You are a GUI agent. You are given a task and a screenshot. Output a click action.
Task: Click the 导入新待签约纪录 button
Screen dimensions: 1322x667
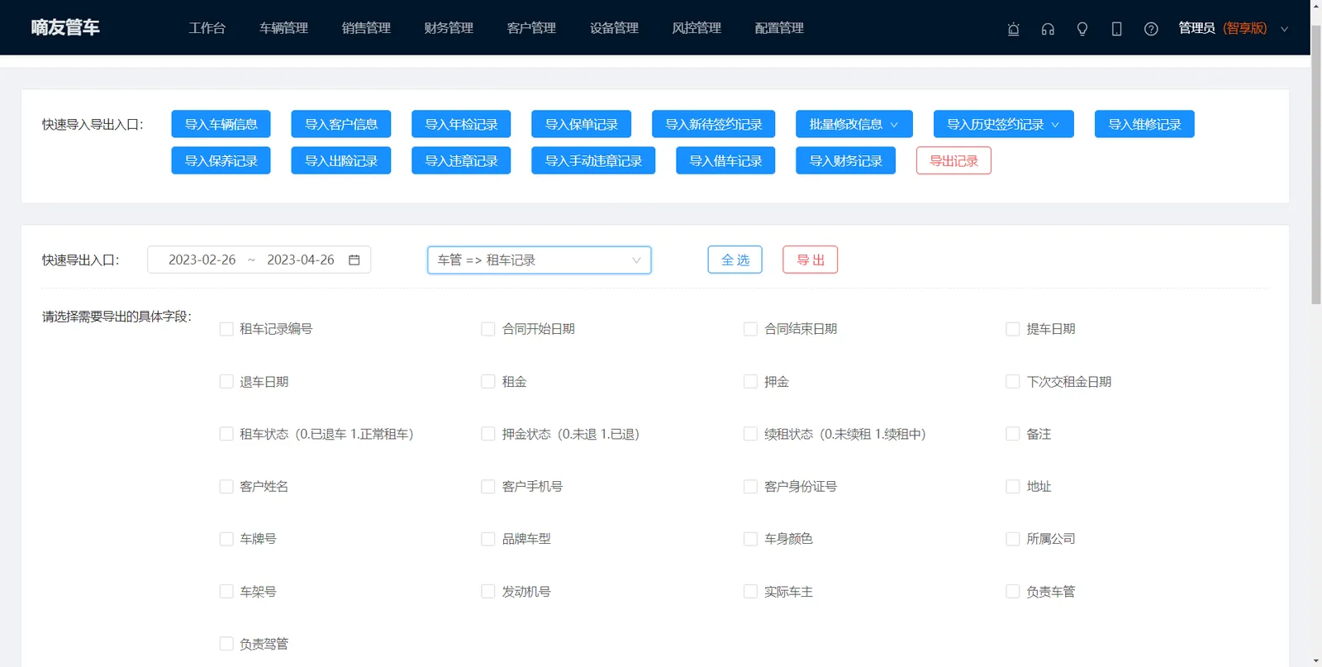(x=714, y=124)
